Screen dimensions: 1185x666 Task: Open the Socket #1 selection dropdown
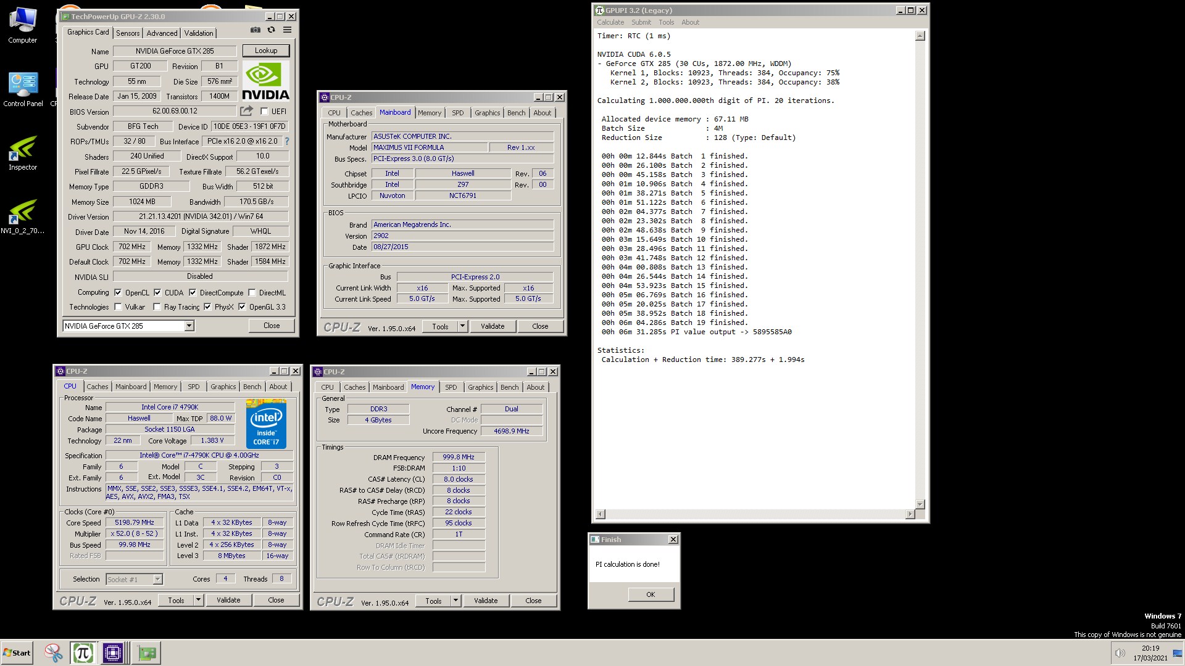point(157,579)
